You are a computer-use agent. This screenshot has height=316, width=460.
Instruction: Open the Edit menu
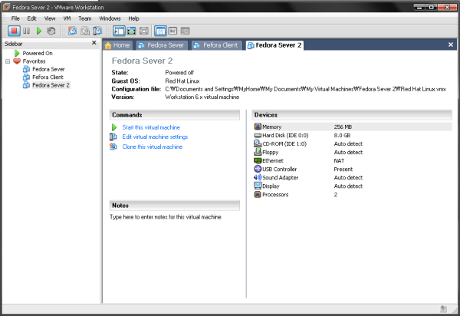pyautogui.click(x=31, y=18)
